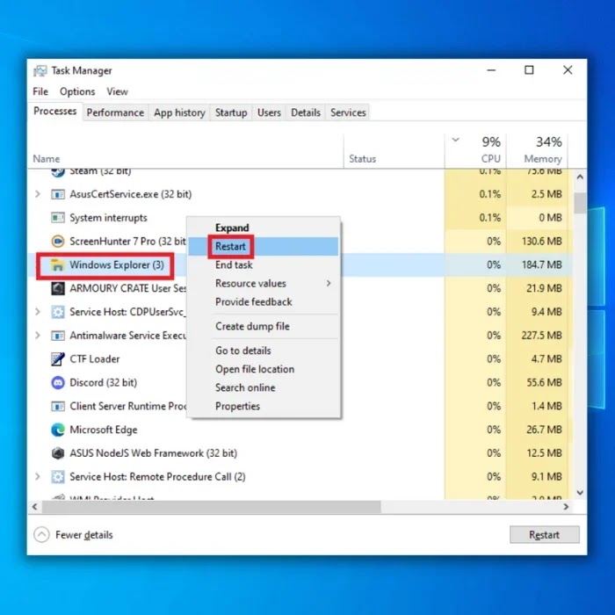Screen dimensions: 615x615
Task: Select the Processes tab
Action: [54, 112]
